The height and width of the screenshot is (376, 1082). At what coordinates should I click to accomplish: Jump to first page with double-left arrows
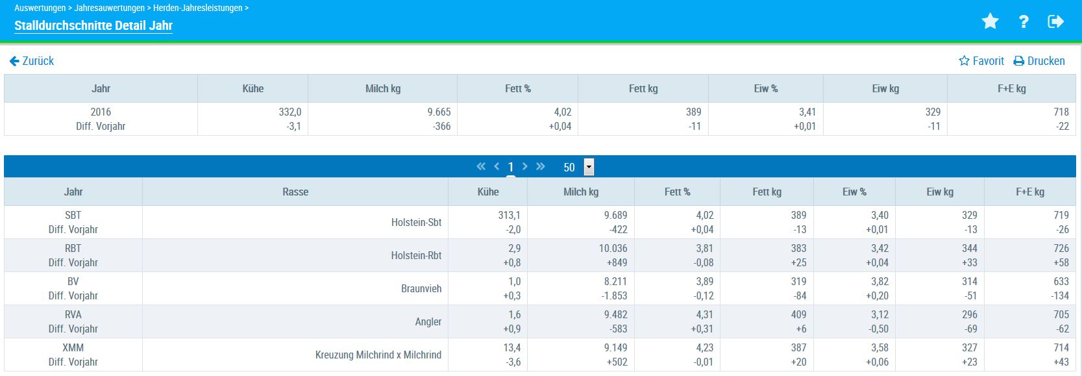[481, 167]
